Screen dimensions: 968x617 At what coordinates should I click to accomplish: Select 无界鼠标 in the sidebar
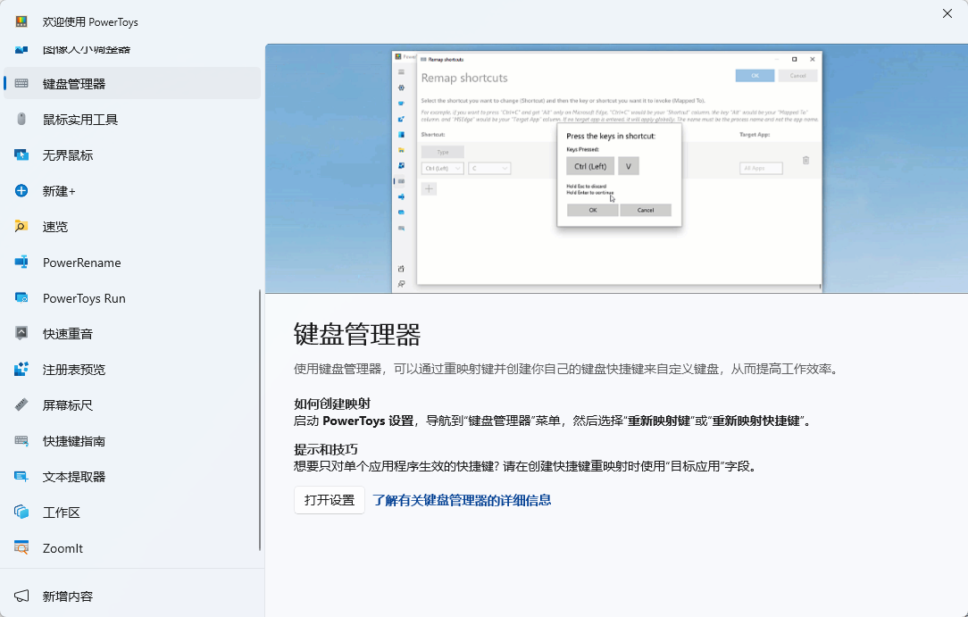(x=131, y=154)
